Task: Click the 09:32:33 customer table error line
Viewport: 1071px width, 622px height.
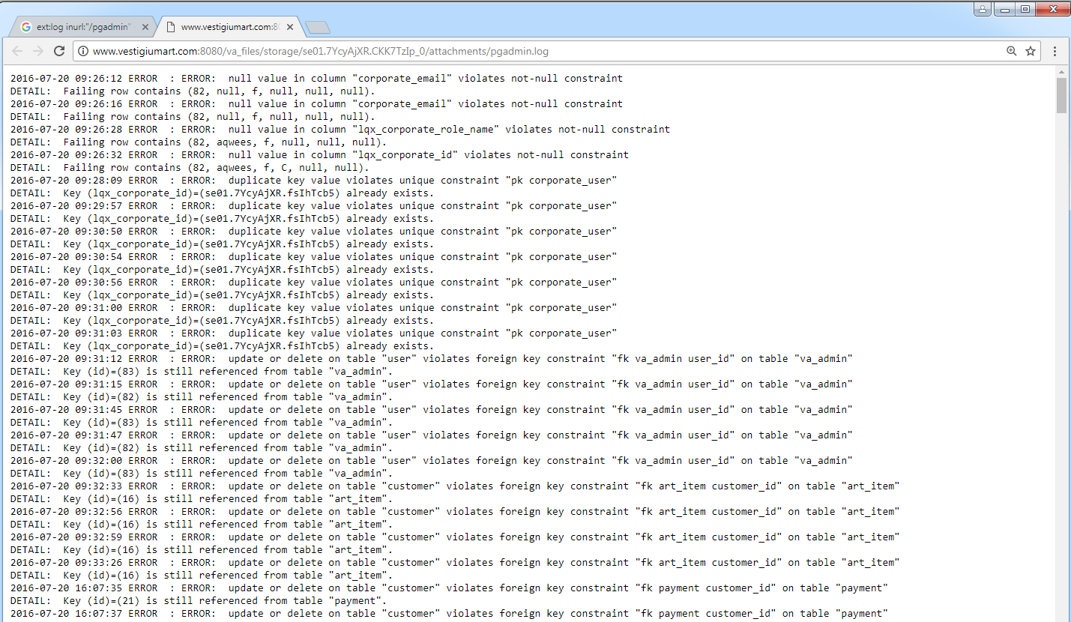Action: coord(455,486)
